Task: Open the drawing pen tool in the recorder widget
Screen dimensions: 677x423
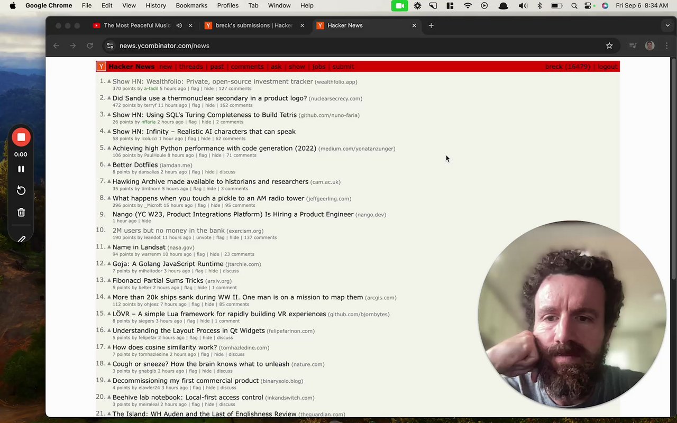Action: coord(21,239)
